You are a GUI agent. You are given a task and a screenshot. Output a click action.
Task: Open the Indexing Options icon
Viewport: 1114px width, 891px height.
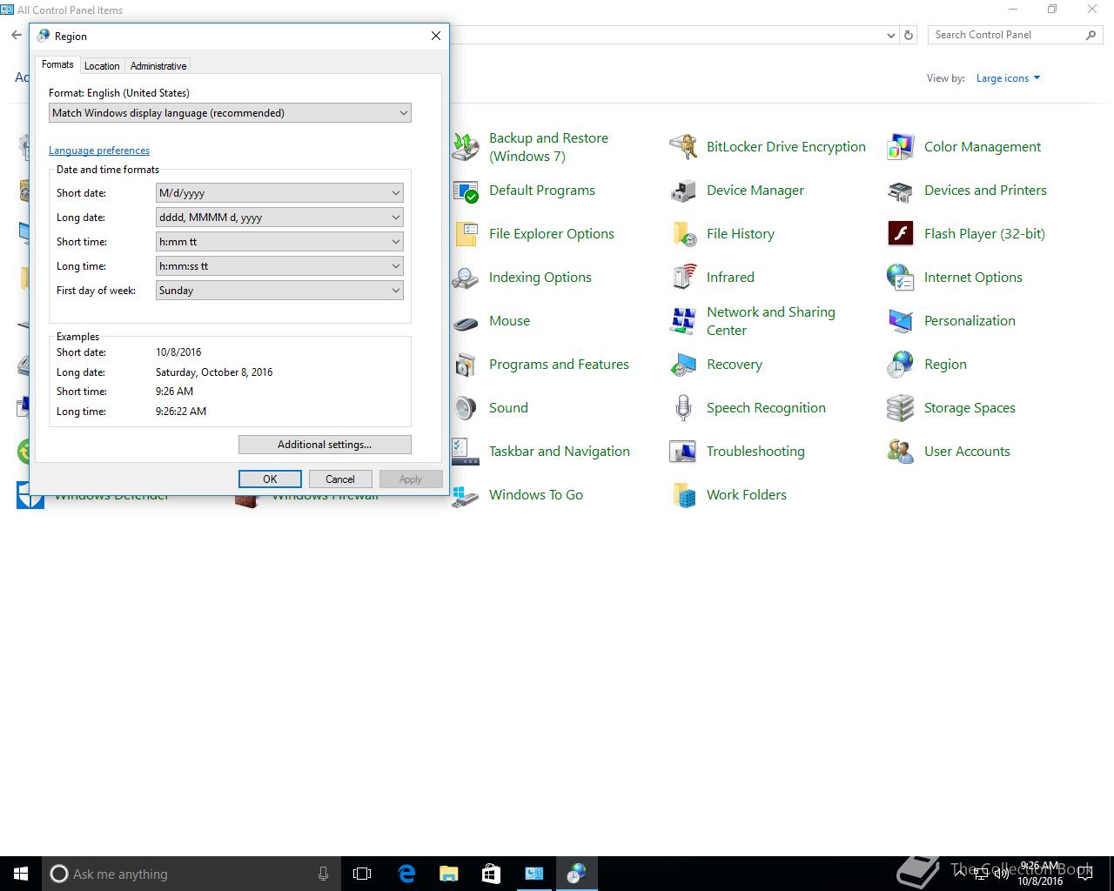(x=466, y=278)
